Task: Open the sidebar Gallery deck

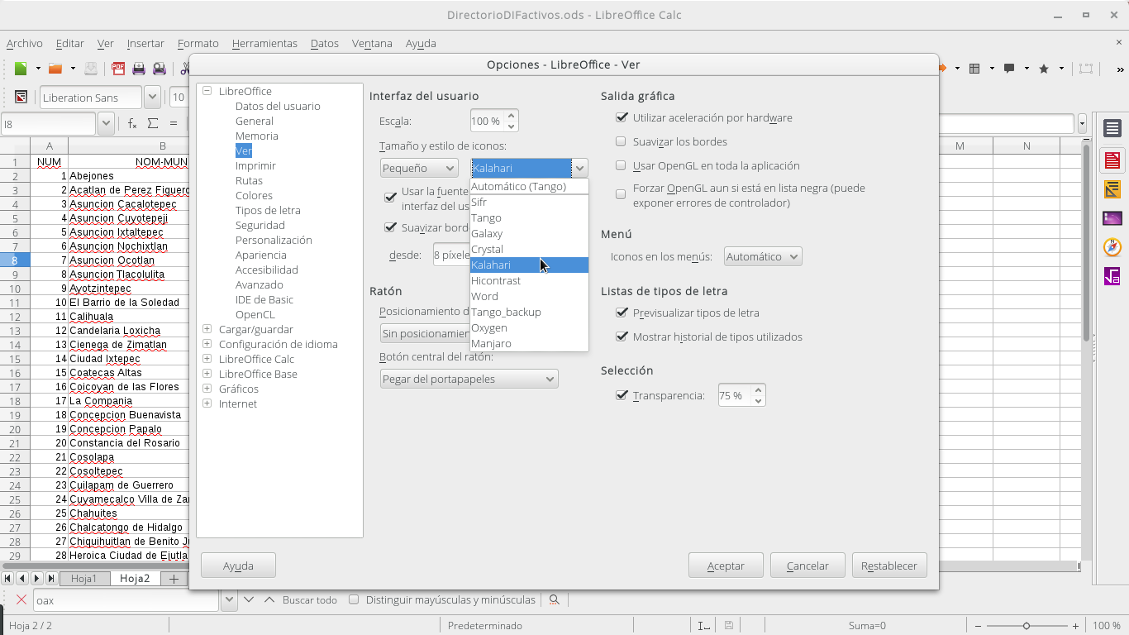Action: (1112, 218)
